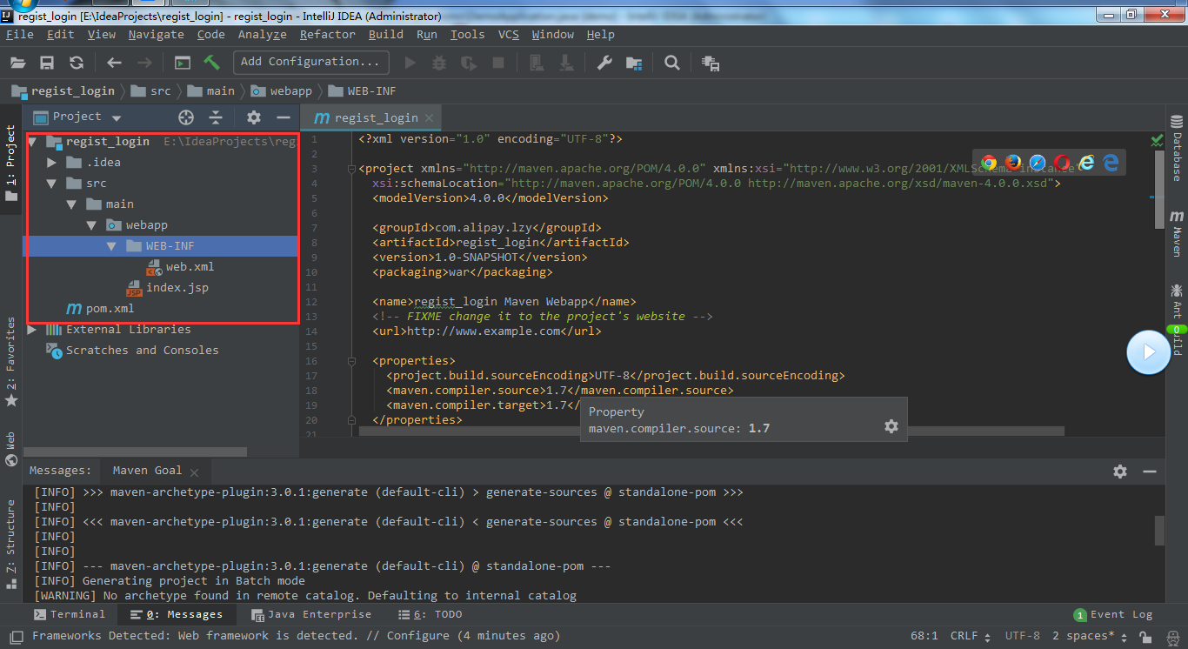This screenshot has width=1188, height=649.
Task: Open the File menu
Action: (19, 35)
